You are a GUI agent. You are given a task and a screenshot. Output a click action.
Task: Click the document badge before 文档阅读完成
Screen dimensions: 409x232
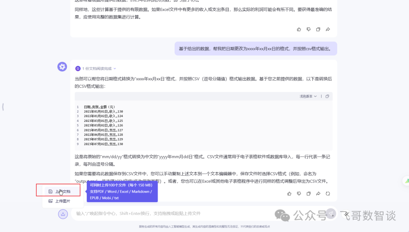[x=78, y=69]
